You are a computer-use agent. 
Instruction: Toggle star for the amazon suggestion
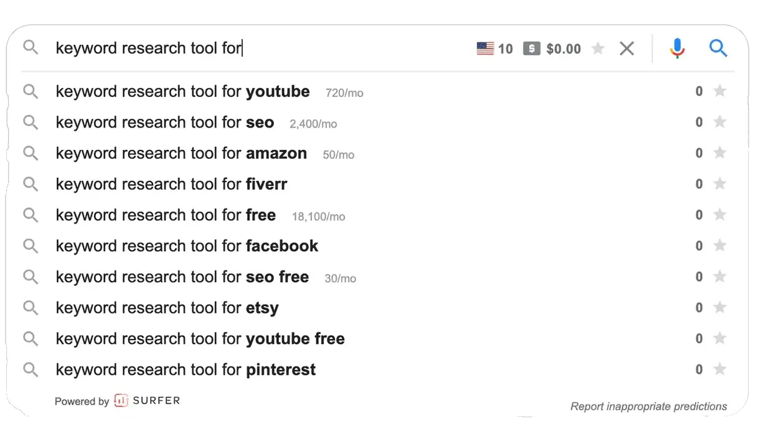720,153
